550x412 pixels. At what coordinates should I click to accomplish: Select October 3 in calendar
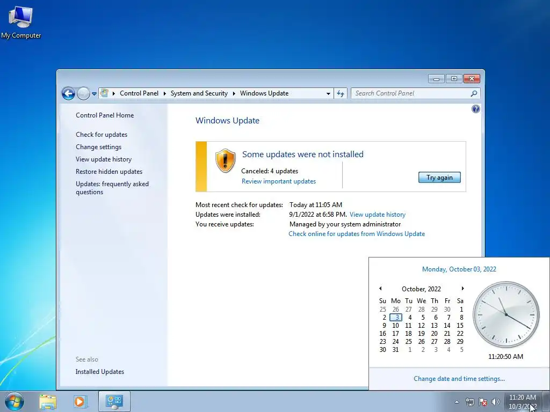(x=396, y=318)
